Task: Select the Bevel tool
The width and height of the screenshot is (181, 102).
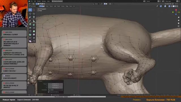Action: [30, 28]
